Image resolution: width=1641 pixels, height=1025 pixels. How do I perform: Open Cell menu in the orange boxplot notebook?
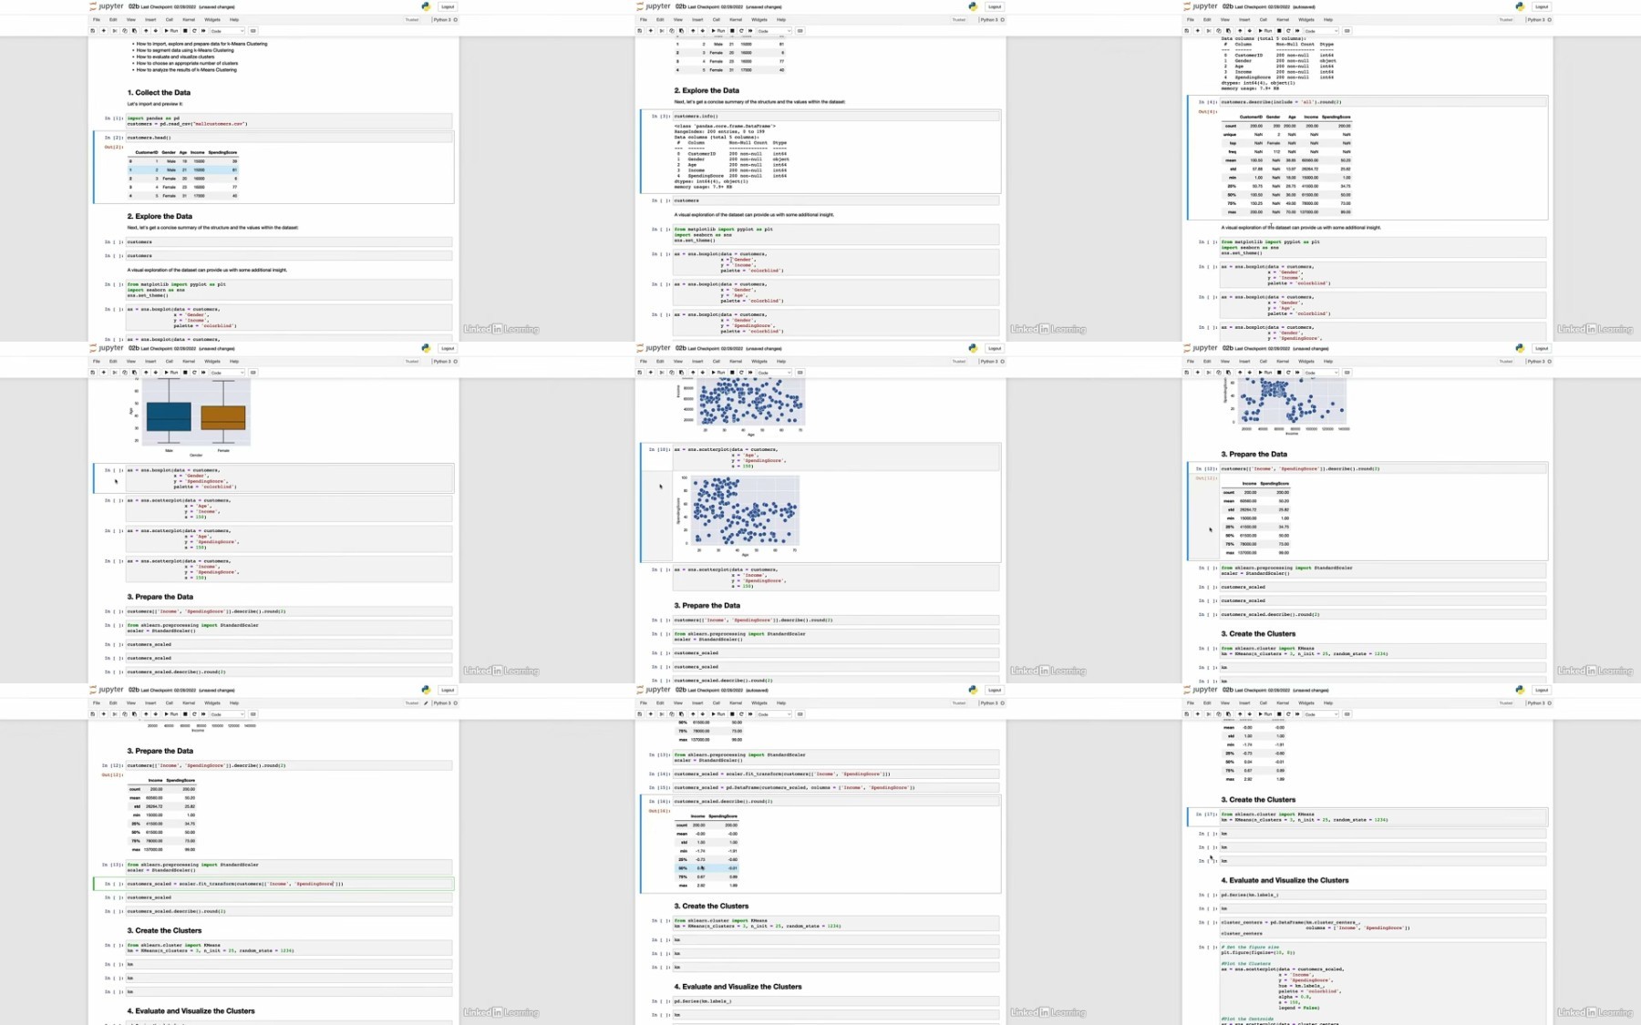click(x=169, y=361)
